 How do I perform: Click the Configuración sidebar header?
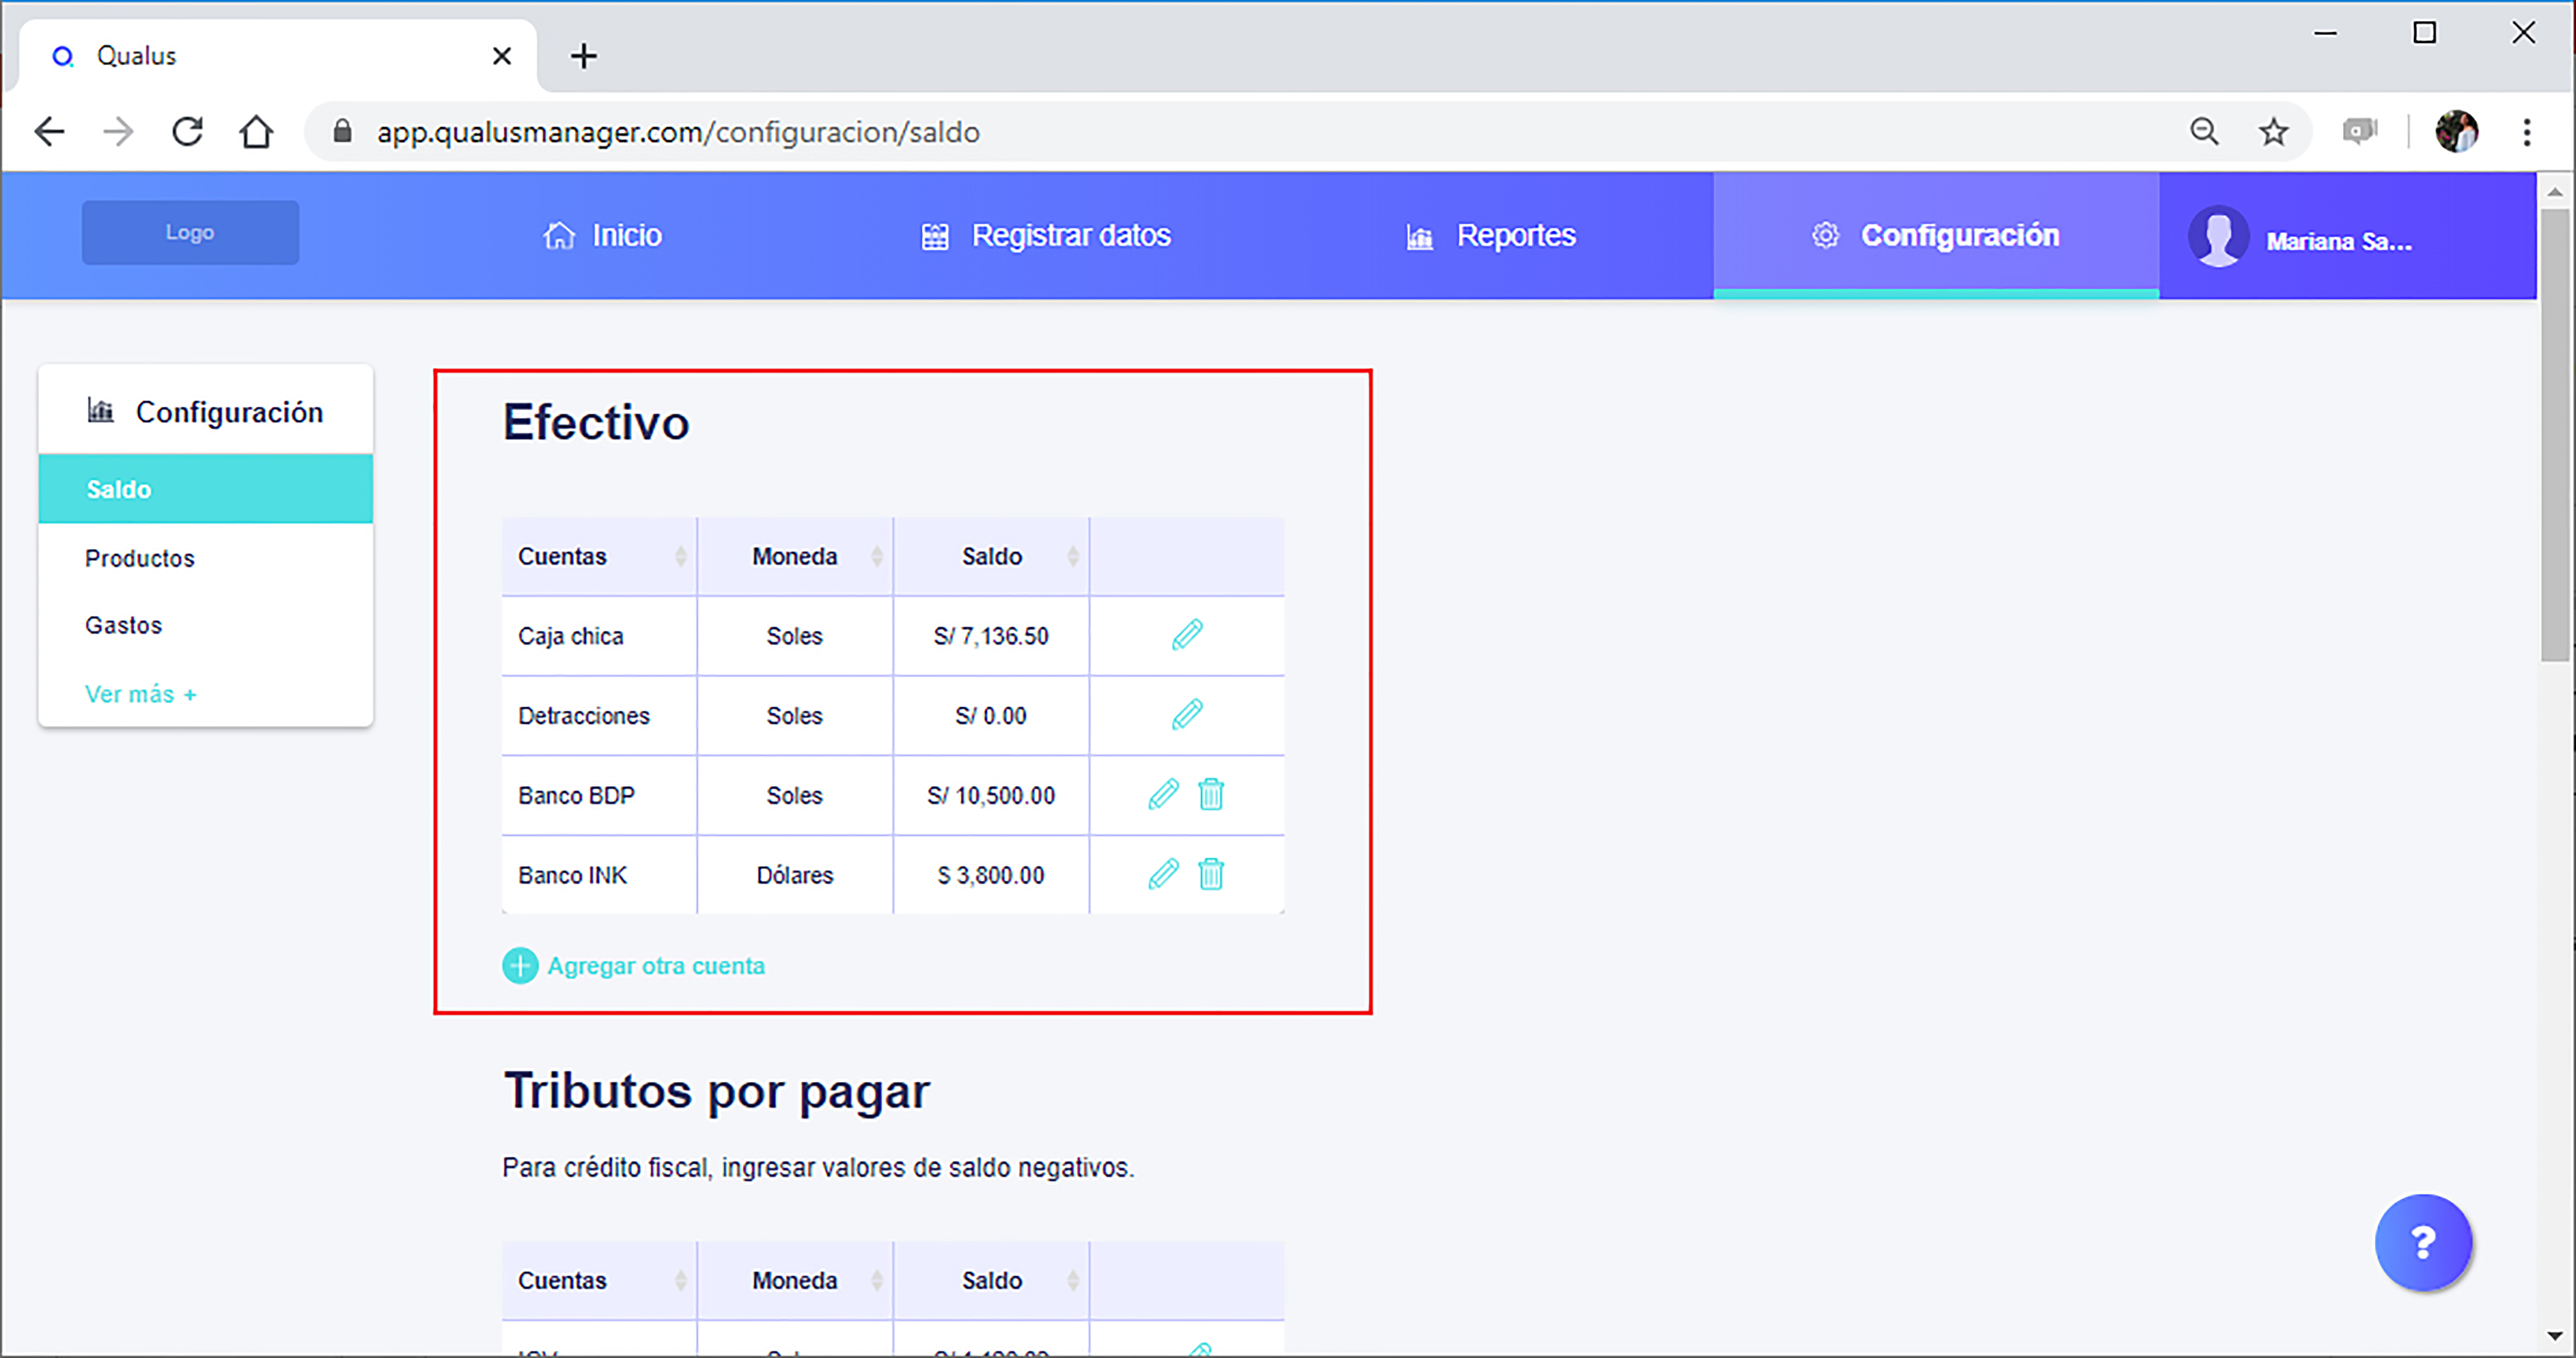(x=206, y=411)
